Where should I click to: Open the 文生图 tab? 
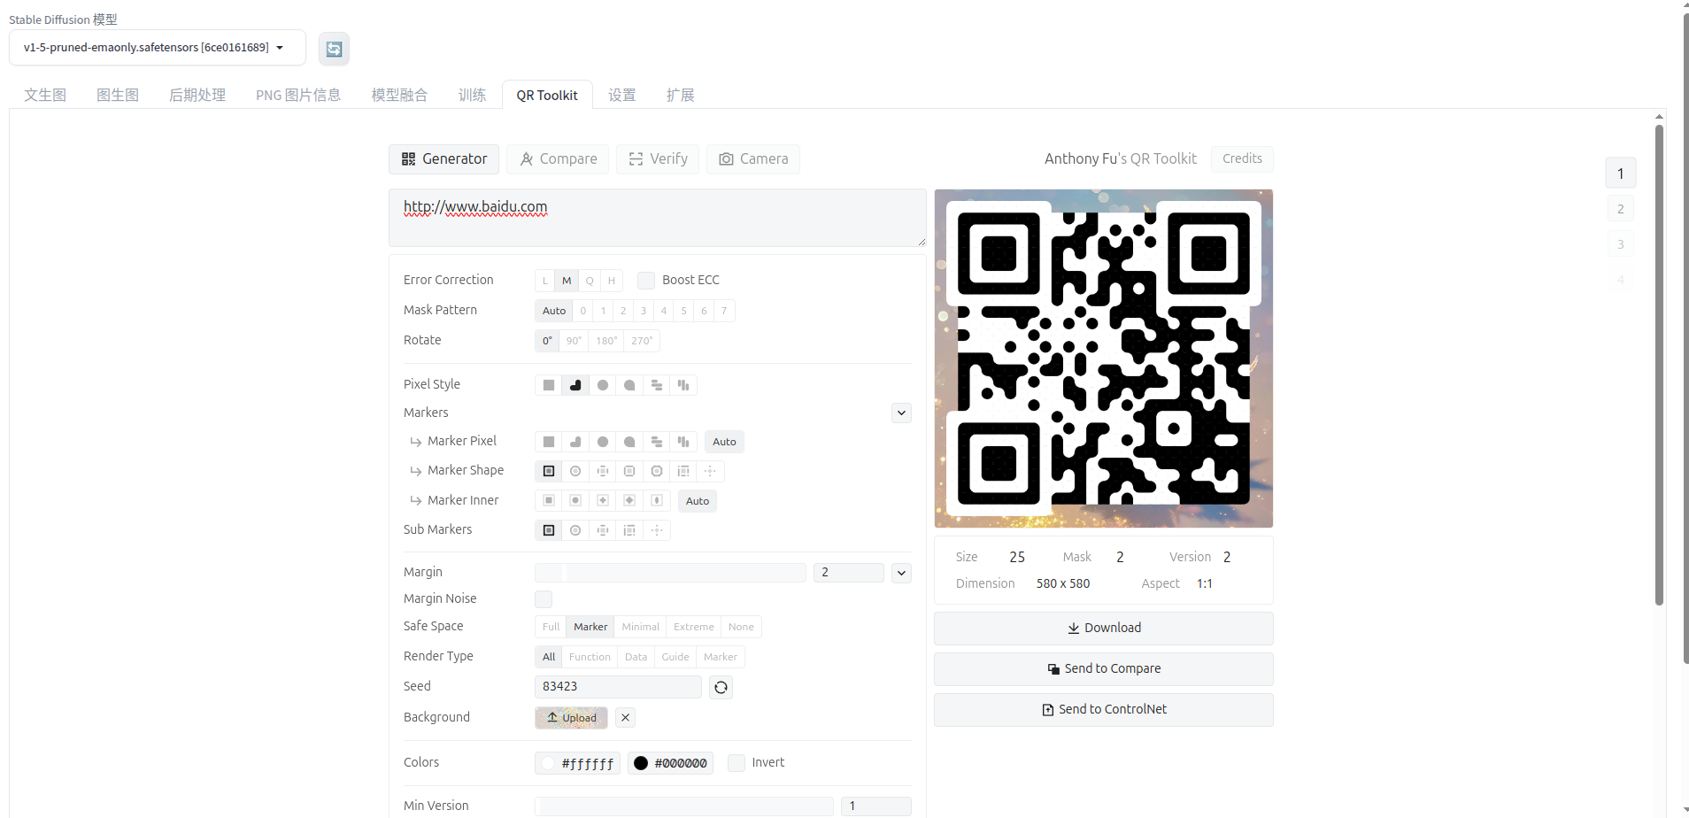pyautogui.click(x=45, y=95)
